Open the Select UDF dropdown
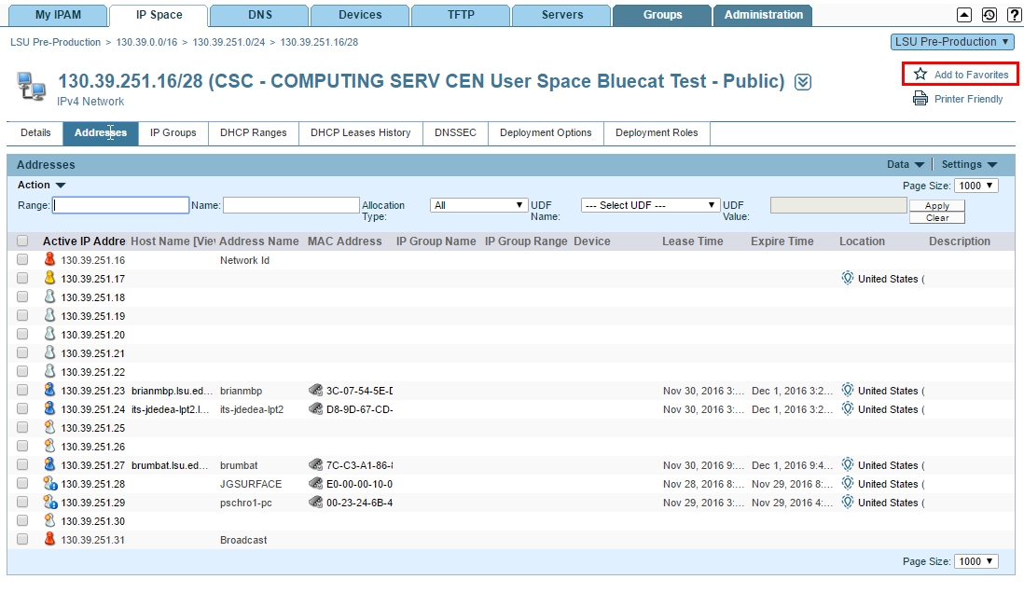The image size is (1024, 593). click(x=650, y=205)
